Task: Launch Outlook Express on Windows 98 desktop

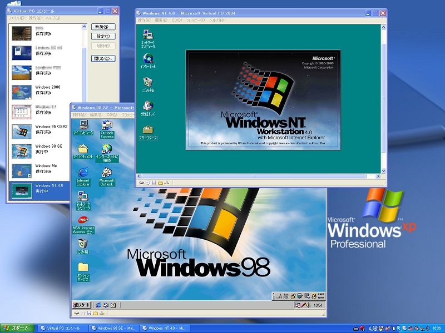Action: point(107,129)
